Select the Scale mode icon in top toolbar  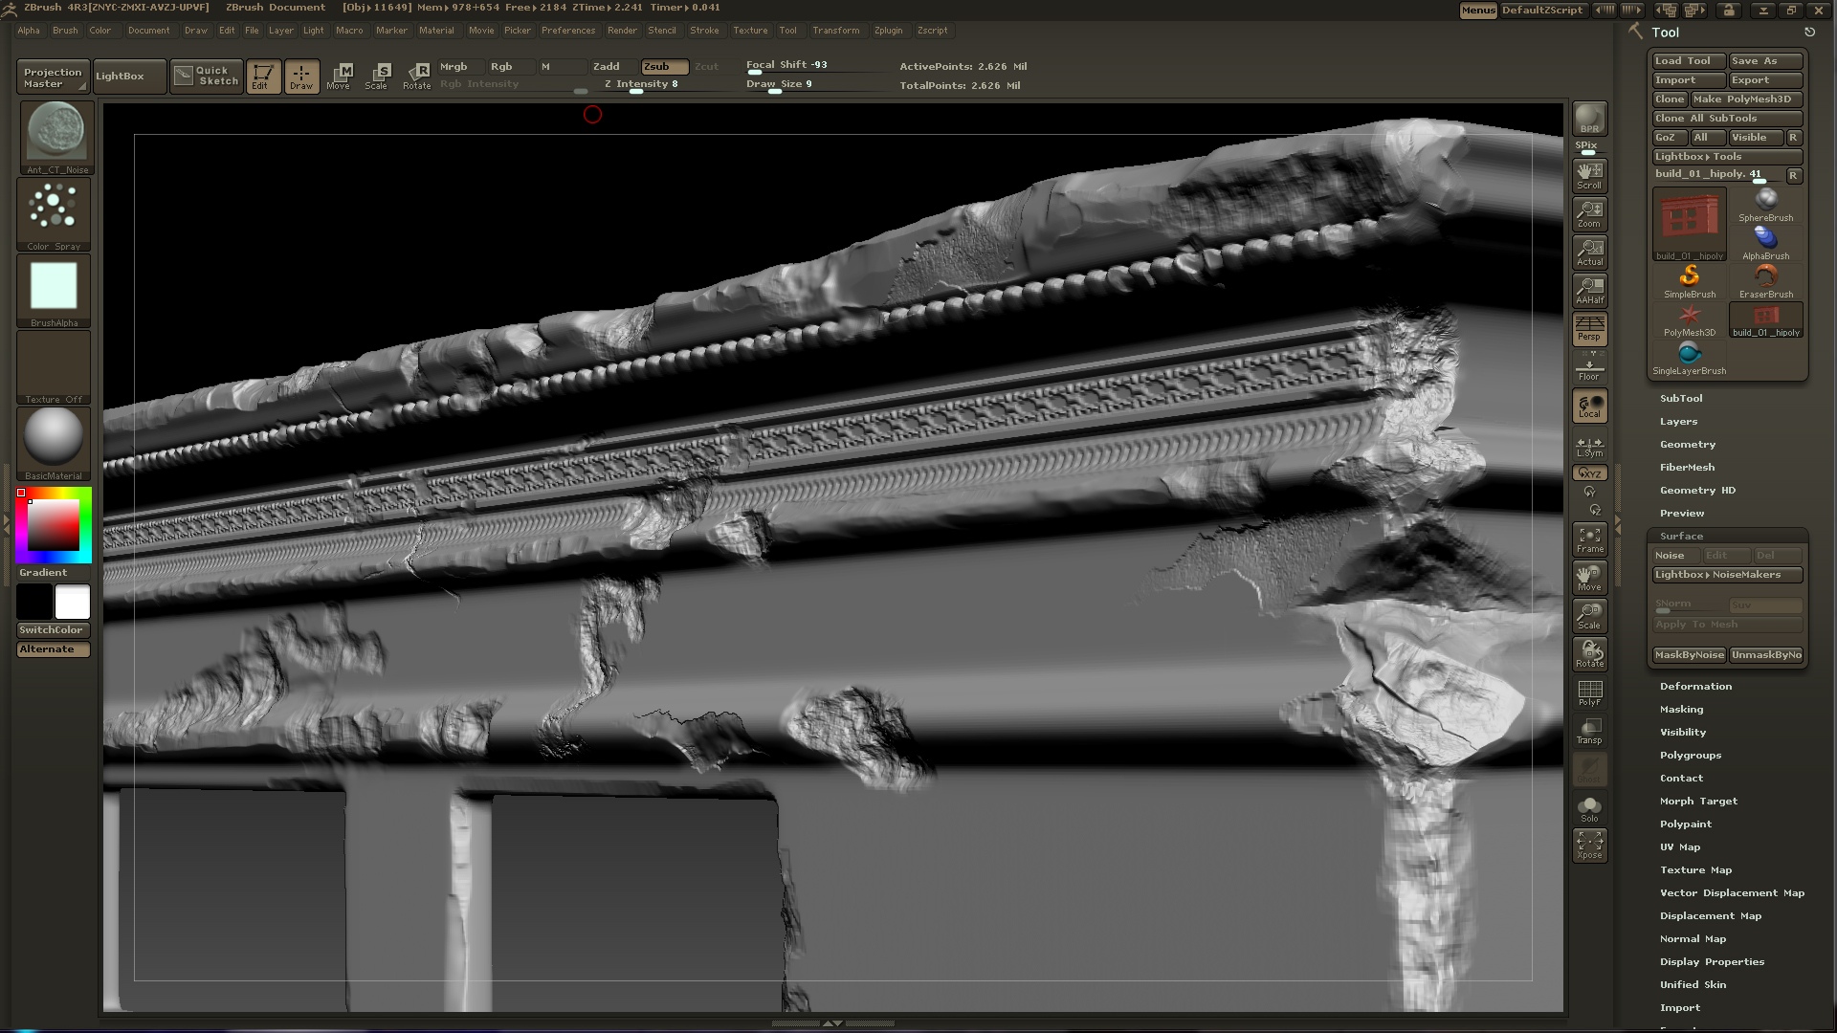point(377,76)
